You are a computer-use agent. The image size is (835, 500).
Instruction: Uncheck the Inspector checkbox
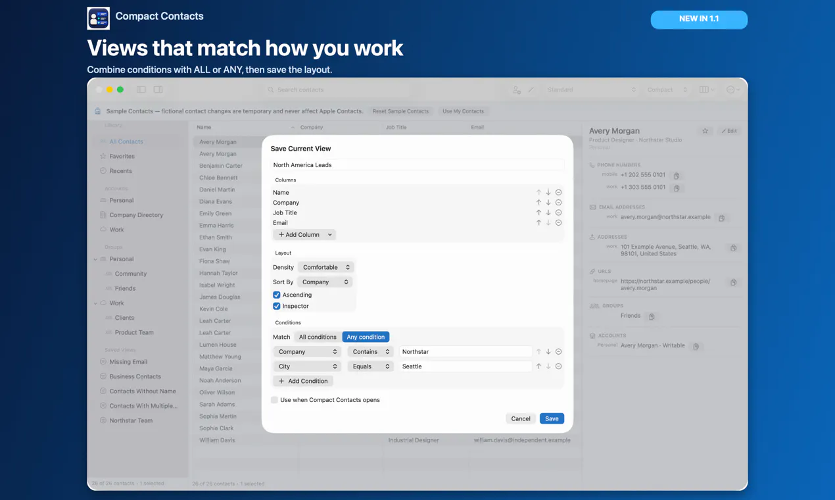[277, 306]
